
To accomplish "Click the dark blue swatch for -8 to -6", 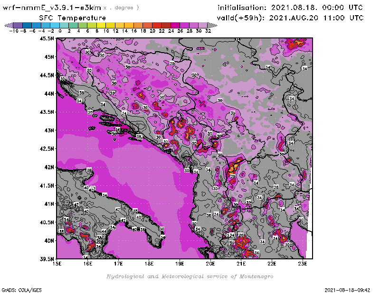I will point(27,25).
